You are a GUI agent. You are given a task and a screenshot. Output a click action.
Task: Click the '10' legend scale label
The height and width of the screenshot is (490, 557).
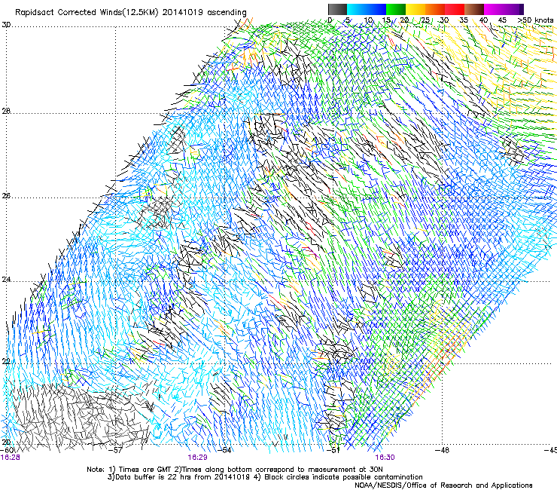click(368, 20)
